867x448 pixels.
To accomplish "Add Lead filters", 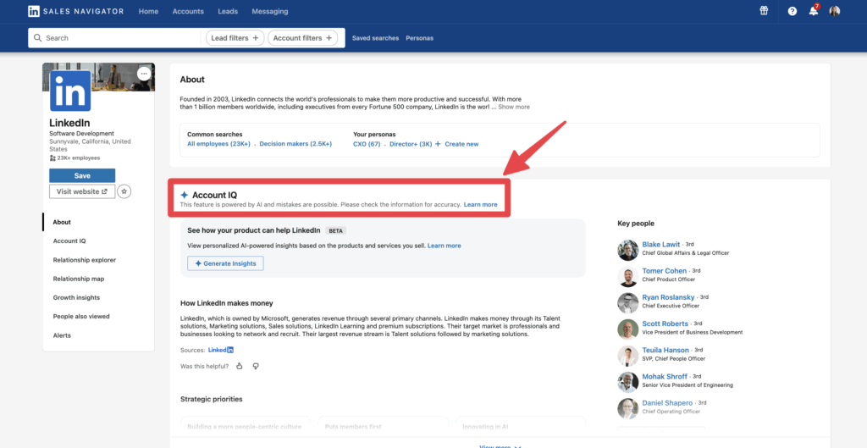I will coord(235,38).
